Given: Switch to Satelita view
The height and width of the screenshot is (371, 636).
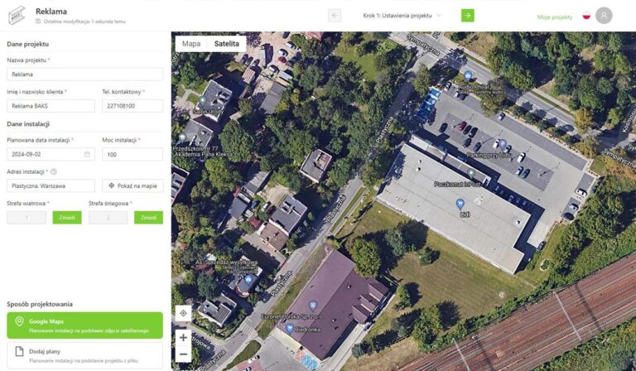Looking at the screenshot, I should pyautogui.click(x=226, y=43).
